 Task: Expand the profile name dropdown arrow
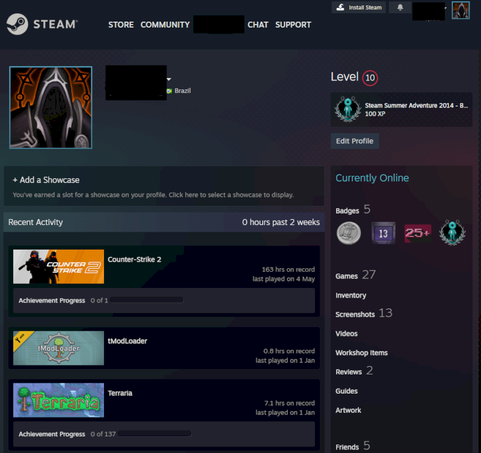point(169,79)
